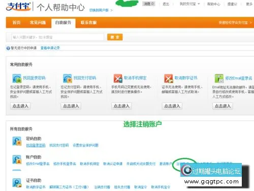This screenshot has width=254, height=191.
Task: Open 取消手机绑定 link under 账户自助
Action: (89, 164)
